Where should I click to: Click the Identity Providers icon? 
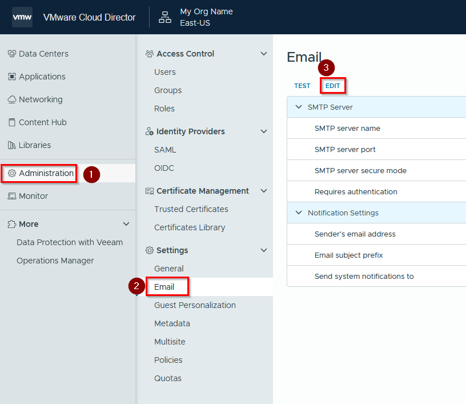[x=150, y=131]
